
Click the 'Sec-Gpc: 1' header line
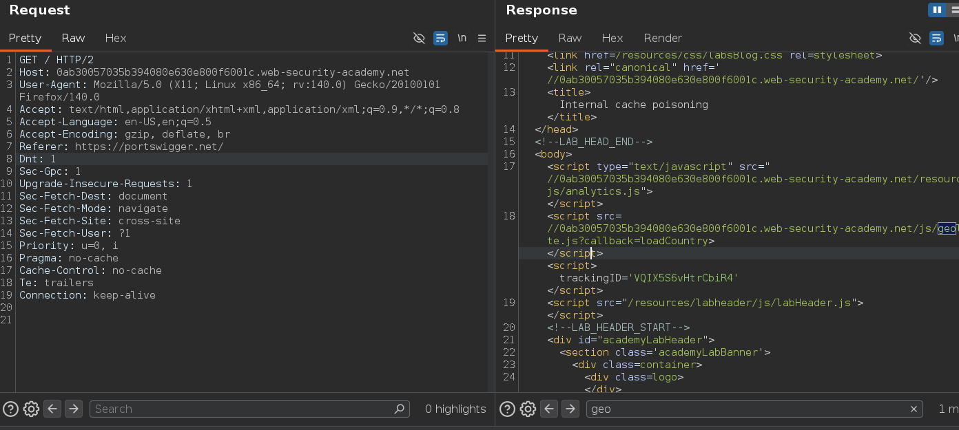50,171
